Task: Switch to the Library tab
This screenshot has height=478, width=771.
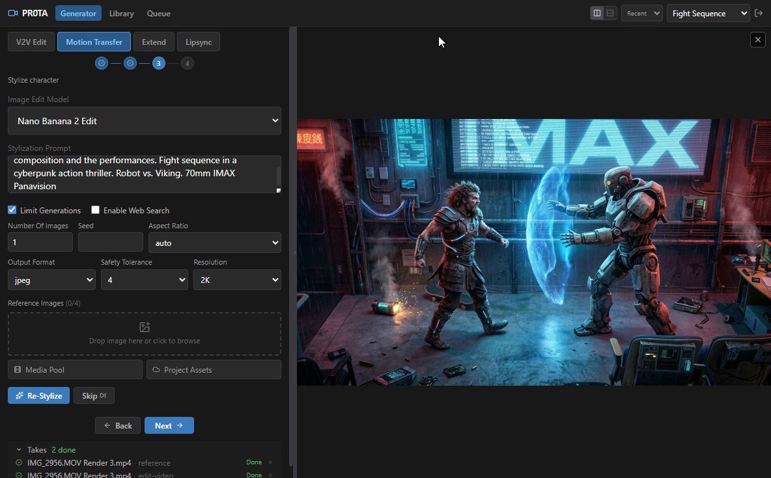Action: coord(121,13)
